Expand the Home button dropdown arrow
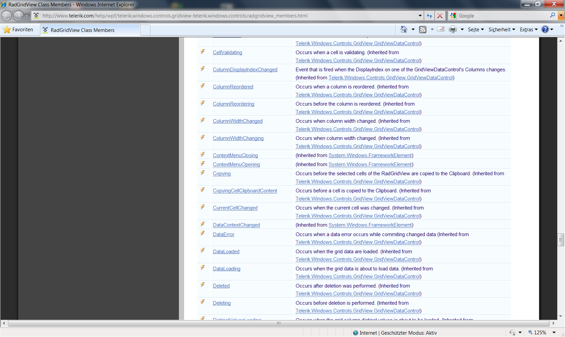 (413, 30)
